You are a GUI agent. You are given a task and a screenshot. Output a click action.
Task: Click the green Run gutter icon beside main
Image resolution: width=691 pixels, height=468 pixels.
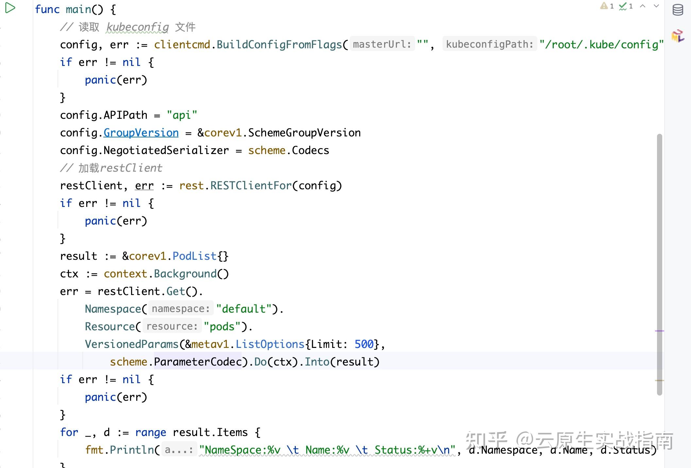click(10, 8)
